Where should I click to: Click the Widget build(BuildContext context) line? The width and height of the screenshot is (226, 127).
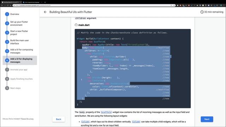click(100, 38)
